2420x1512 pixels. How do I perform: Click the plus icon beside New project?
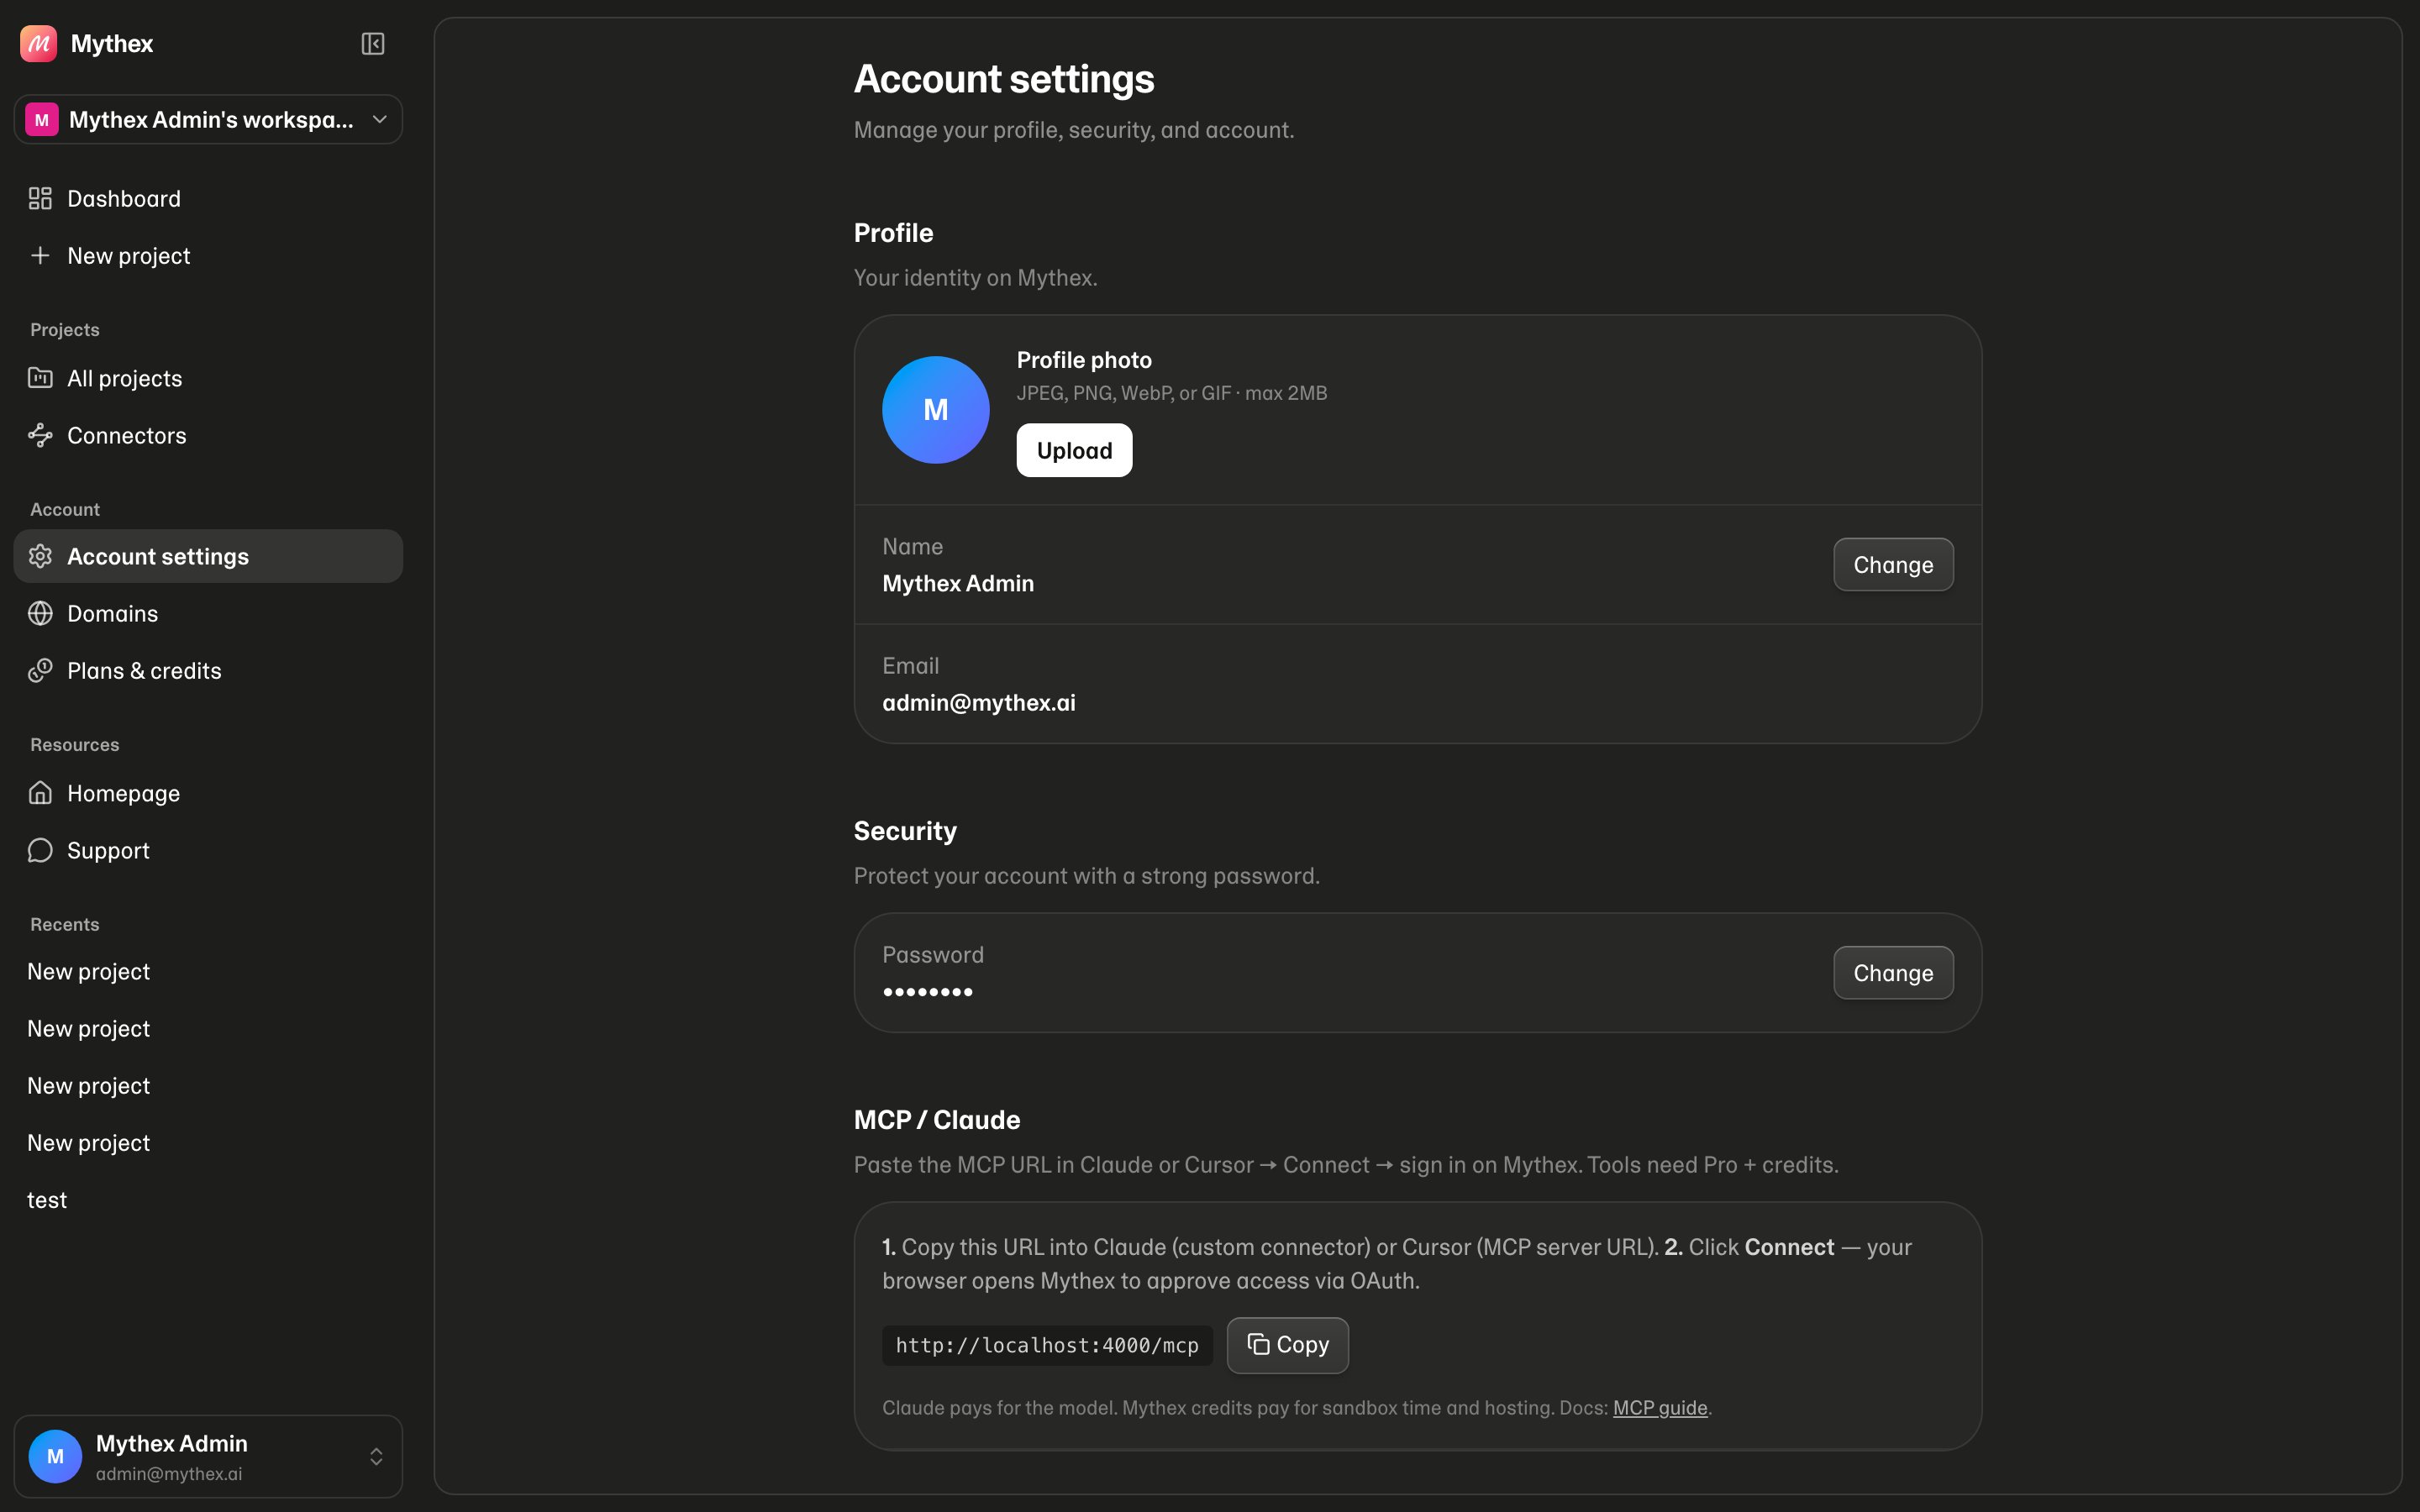pos(40,256)
